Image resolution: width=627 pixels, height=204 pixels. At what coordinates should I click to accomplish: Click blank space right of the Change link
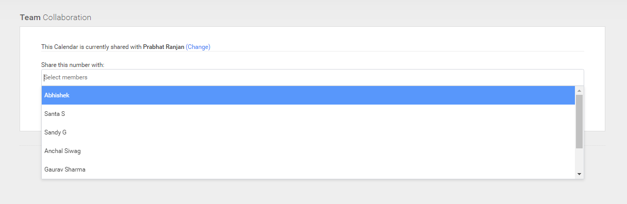397,47
